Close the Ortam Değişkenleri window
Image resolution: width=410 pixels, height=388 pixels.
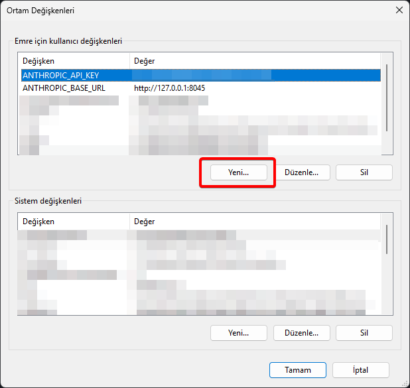coord(398,10)
